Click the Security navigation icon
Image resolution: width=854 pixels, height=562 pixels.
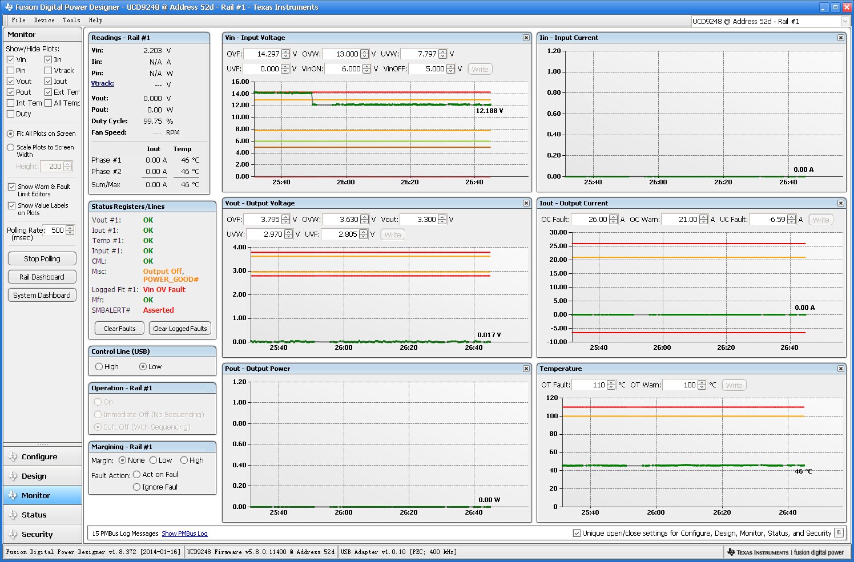click(13, 535)
